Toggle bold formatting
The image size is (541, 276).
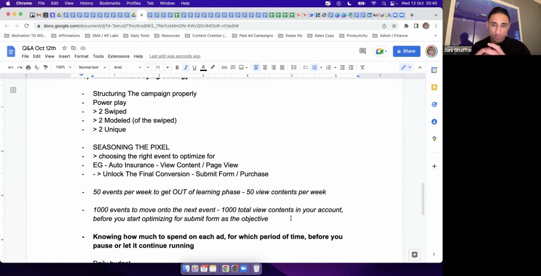pyautogui.click(x=177, y=67)
